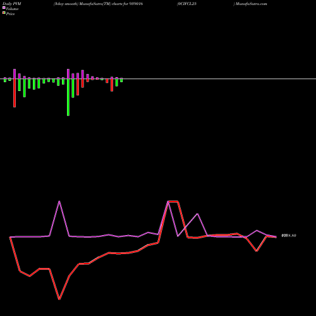Click the tallest green volume bar

tap(68, 97)
